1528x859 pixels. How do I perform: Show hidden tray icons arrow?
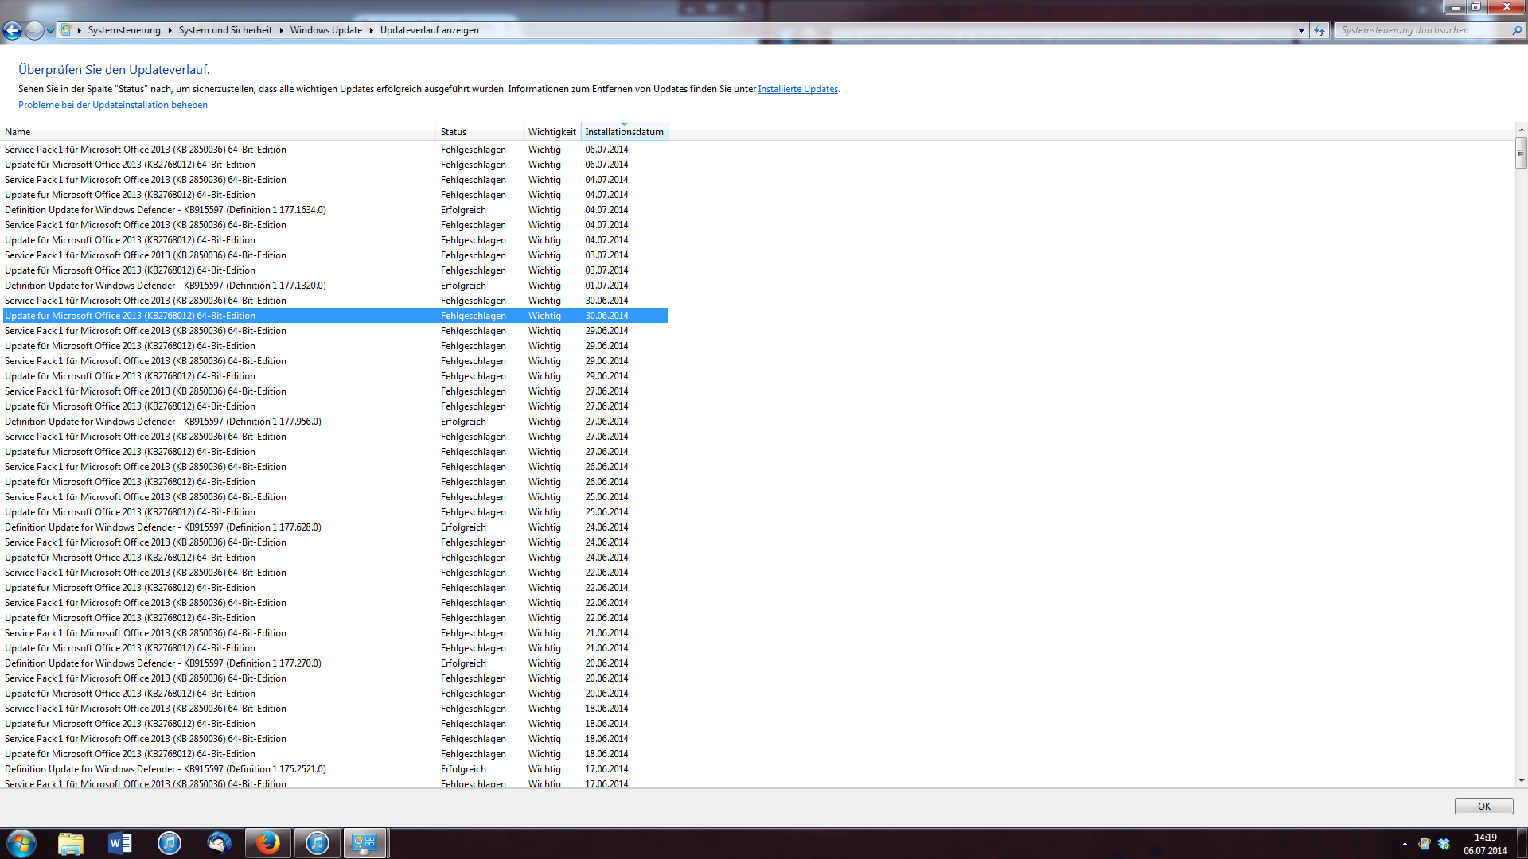coord(1405,844)
